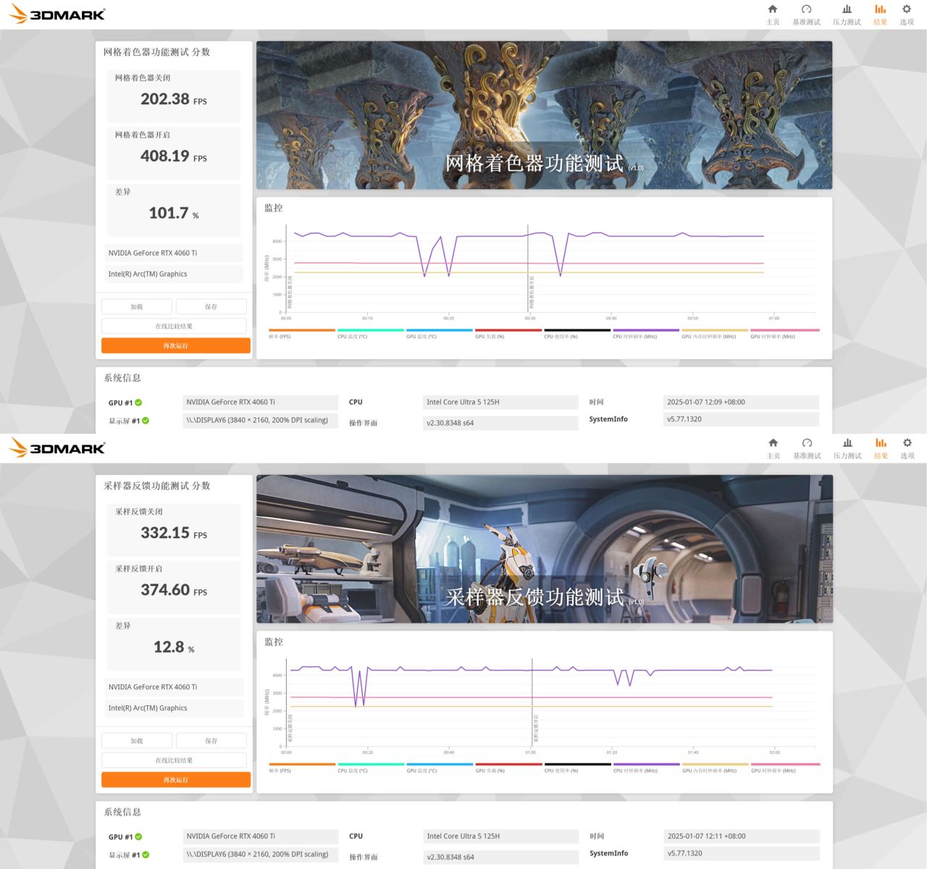Click 3DMark logo in mesh shader window

coord(57,14)
